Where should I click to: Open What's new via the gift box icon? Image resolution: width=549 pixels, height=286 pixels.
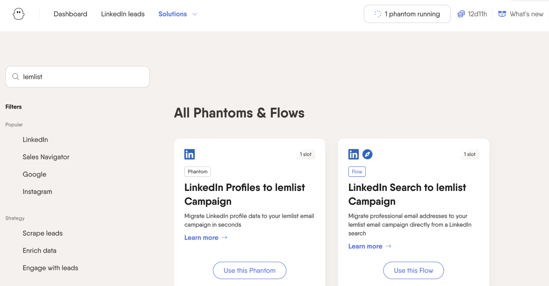point(502,14)
